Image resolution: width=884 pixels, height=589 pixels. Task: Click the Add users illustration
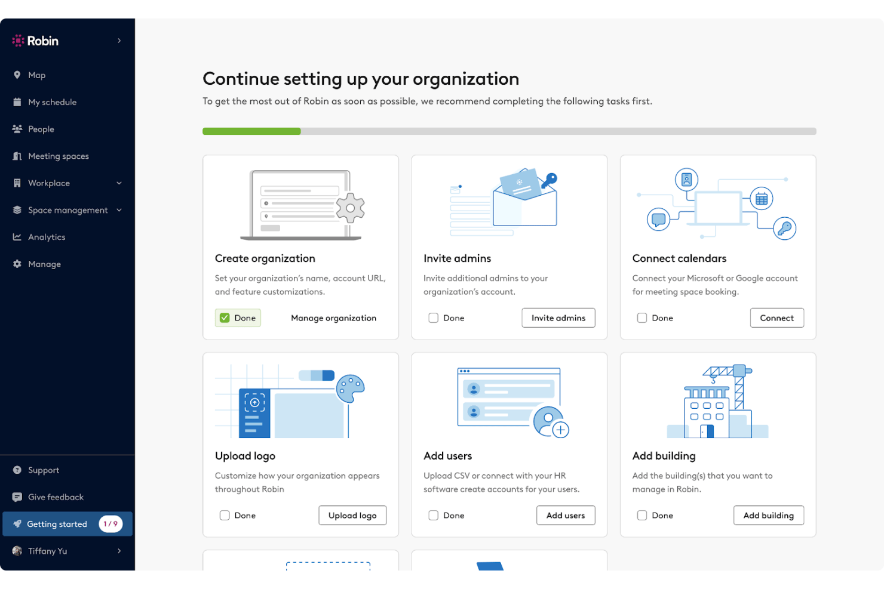click(x=513, y=402)
